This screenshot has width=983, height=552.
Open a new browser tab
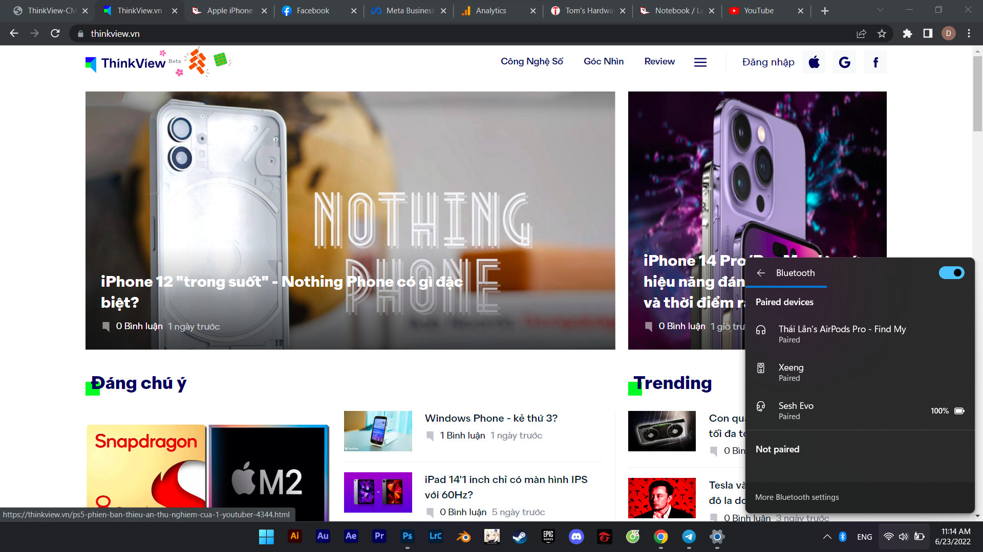pos(825,11)
